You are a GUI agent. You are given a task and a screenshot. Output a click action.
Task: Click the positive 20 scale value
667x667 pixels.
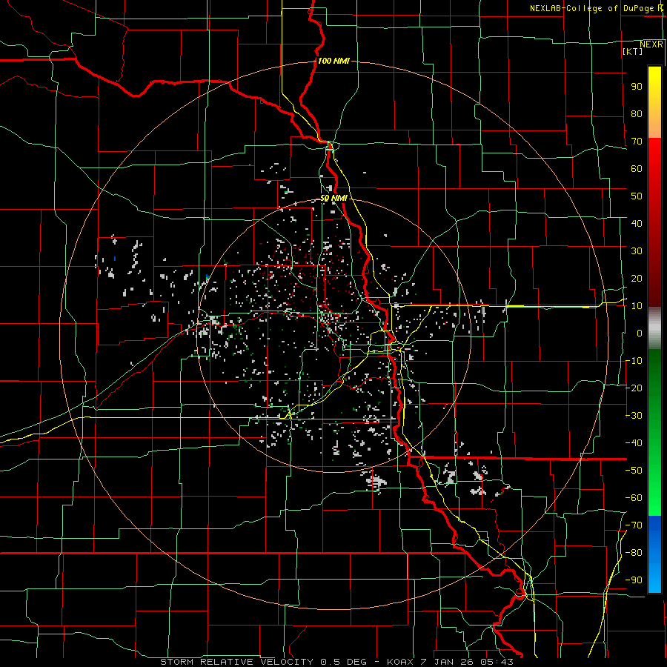pos(637,278)
